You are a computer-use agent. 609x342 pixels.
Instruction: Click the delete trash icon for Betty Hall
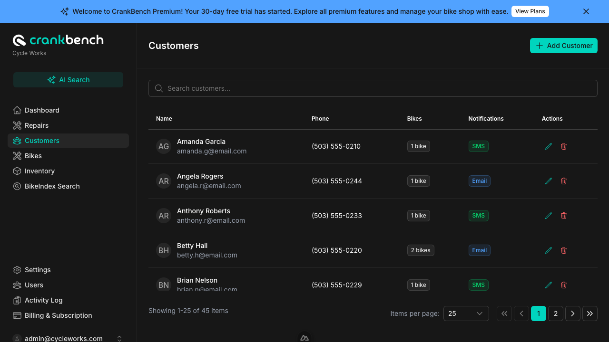(x=564, y=250)
